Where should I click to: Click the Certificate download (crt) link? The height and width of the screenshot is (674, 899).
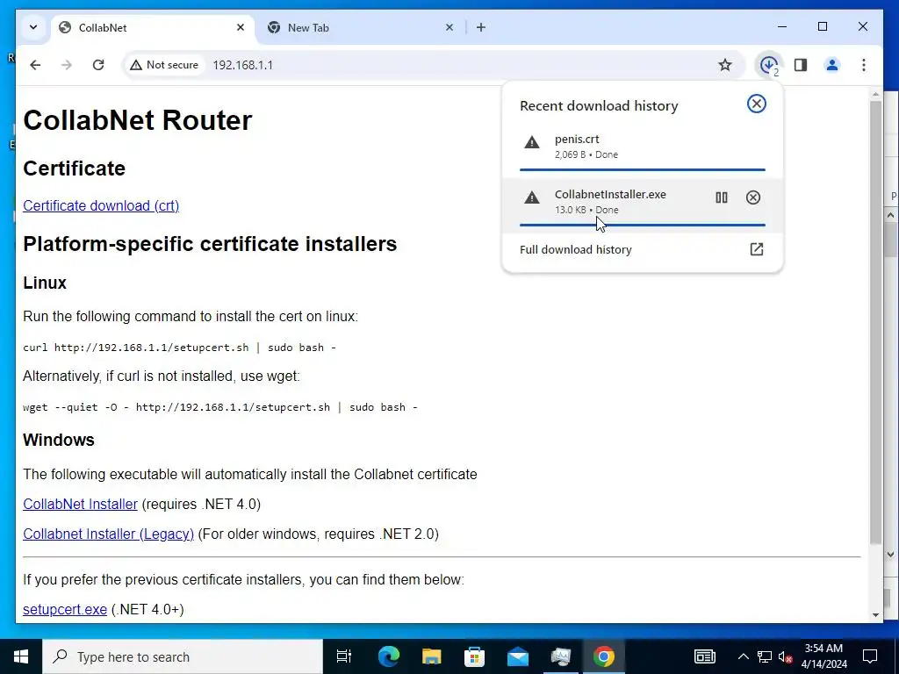coord(101,205)
